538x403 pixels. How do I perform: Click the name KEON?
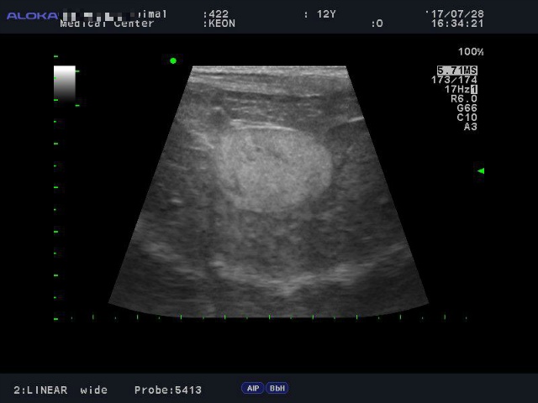(x=222, y=24)
